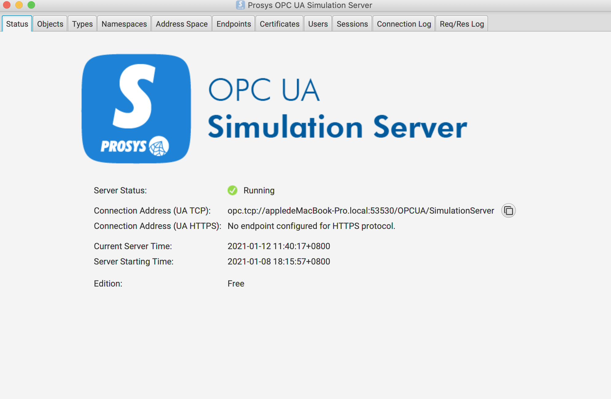Viewport: 611px width, 399px height.
Task: Click the 'Simulation Server' heading text
Action: [x=337, y=127]
